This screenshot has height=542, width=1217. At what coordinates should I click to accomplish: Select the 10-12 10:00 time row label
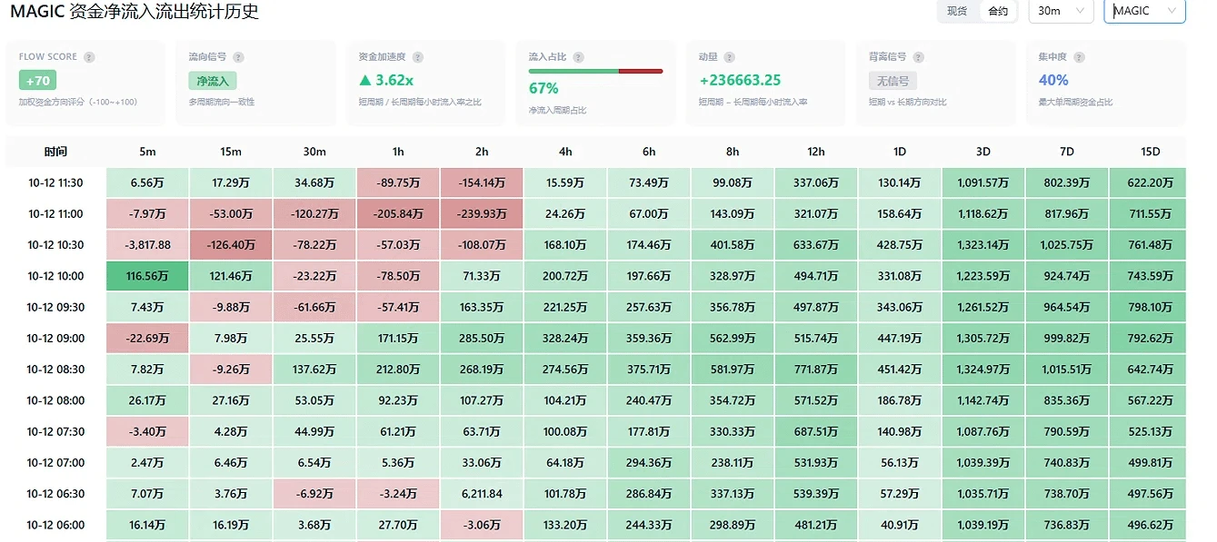click(55, 276)
